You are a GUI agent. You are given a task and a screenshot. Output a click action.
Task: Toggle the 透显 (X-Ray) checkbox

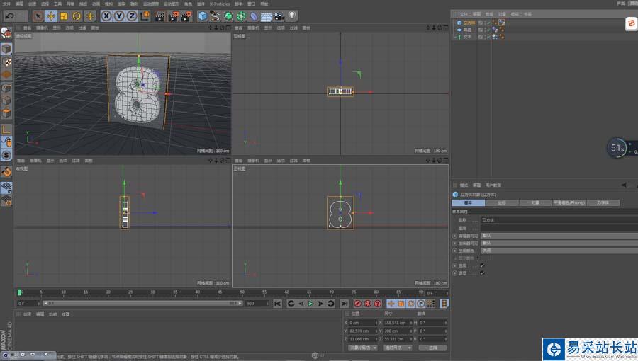[x=482, y=273]
